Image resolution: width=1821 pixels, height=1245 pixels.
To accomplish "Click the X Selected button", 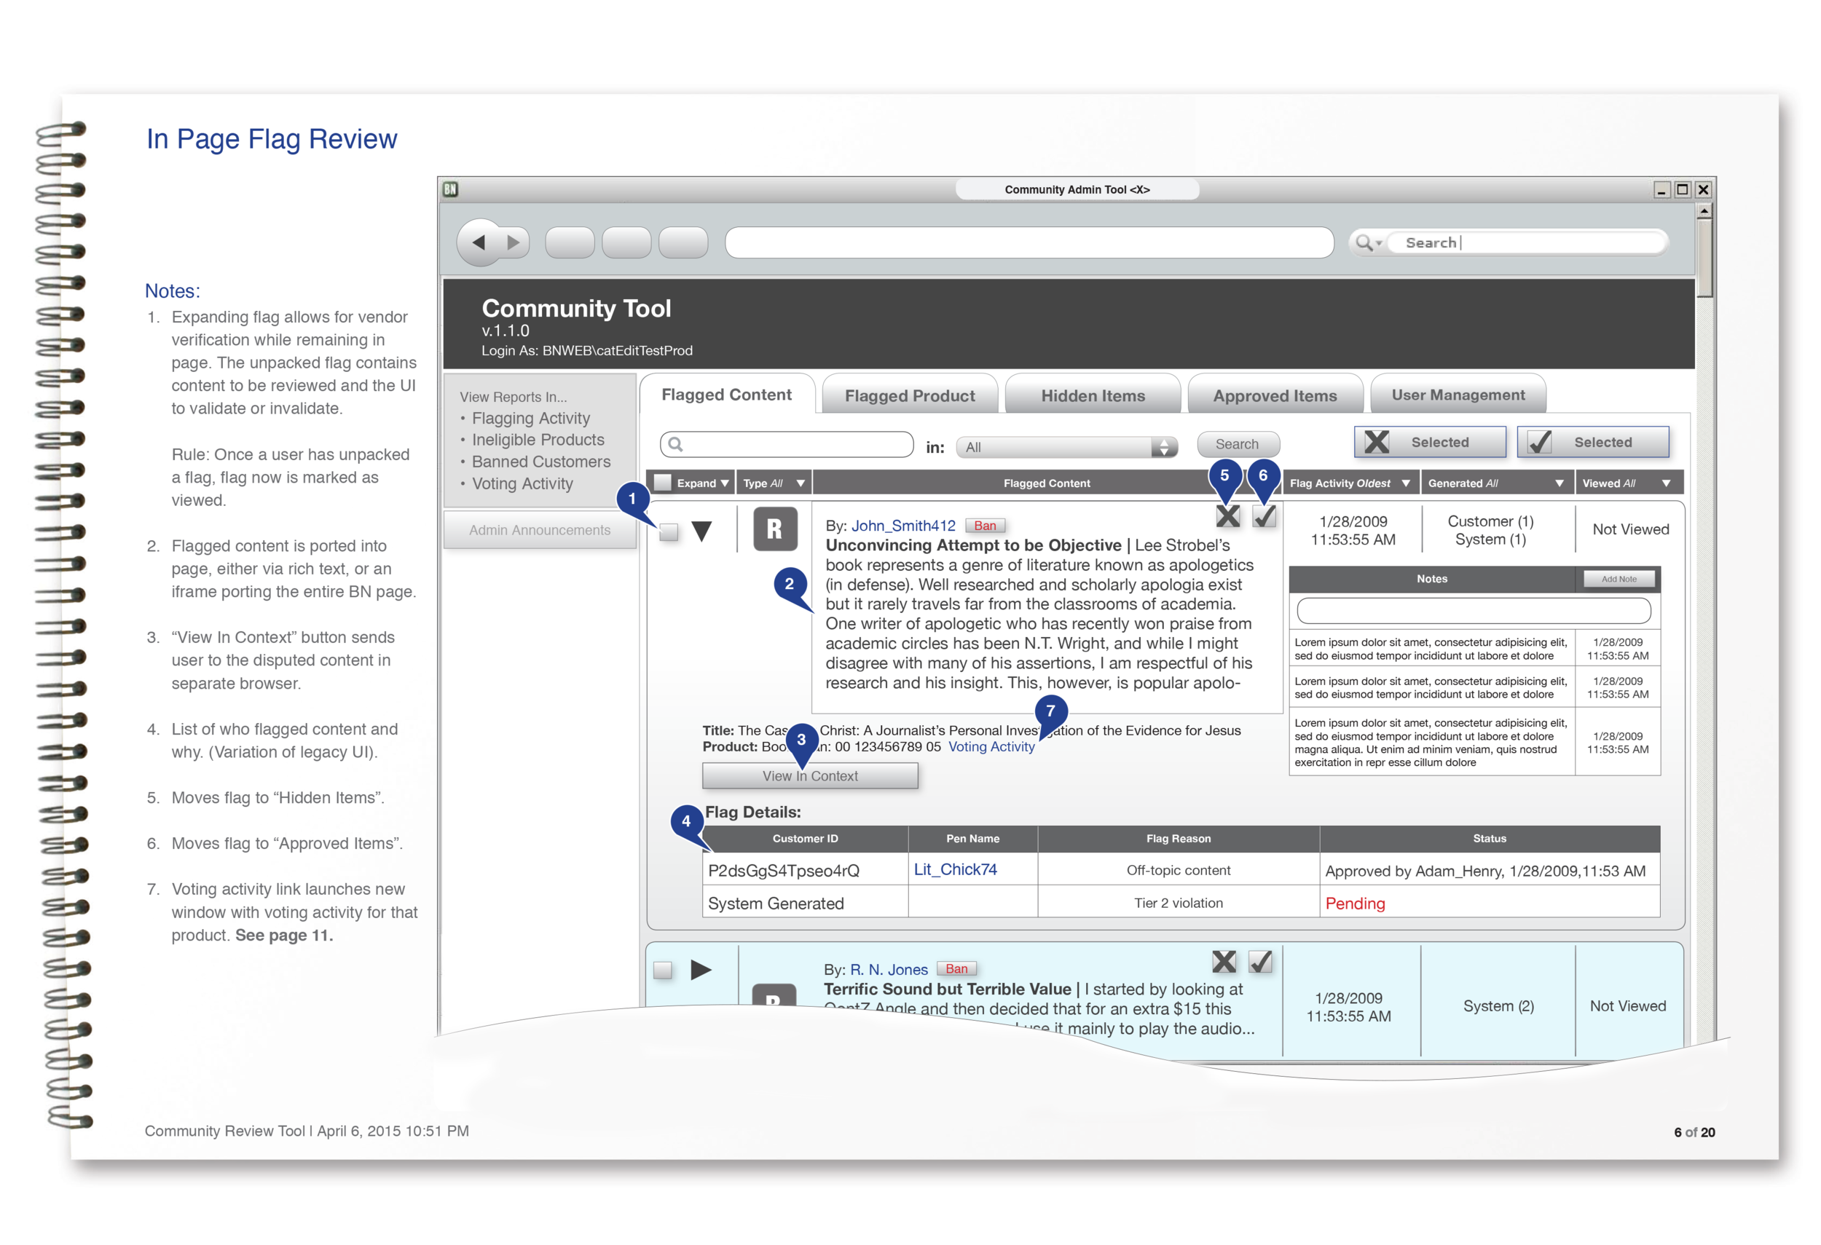I will tap(1429, 442).
